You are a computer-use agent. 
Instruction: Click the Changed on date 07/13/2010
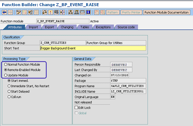point(120,75)
